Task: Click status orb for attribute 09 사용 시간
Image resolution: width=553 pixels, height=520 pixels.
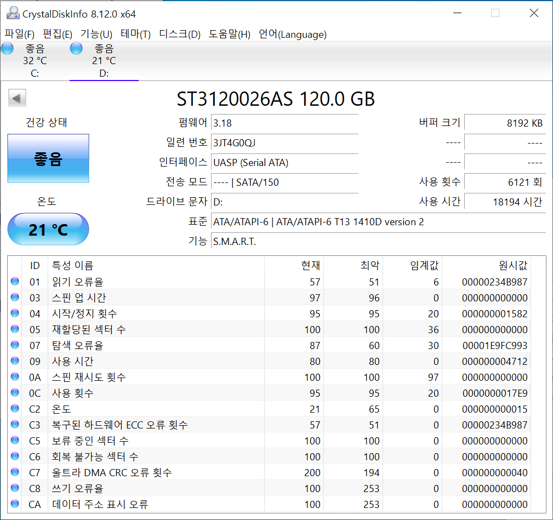Action: (15, 361)
